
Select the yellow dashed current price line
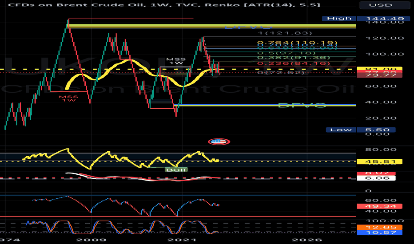[x=178, y=69]
